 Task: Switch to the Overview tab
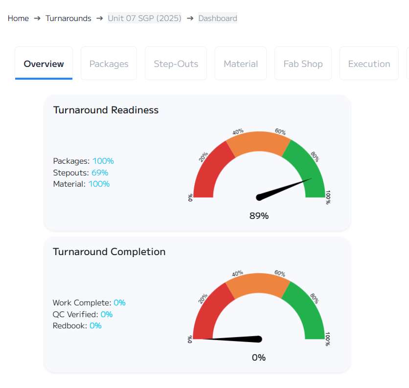(44, 64)
